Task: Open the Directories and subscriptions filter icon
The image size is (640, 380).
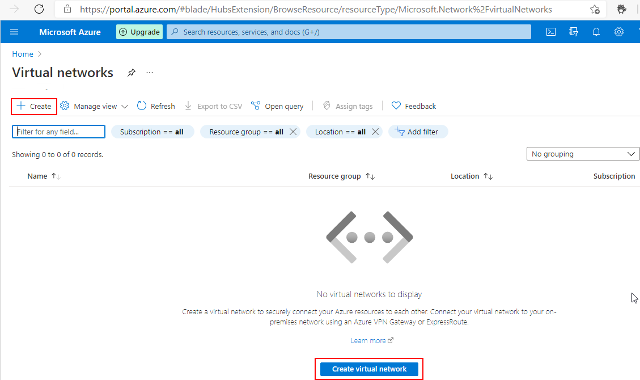Action: coord(573,32)
